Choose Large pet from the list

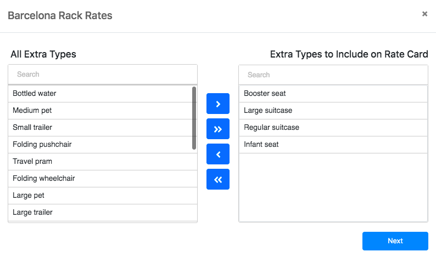coord(103,196)
